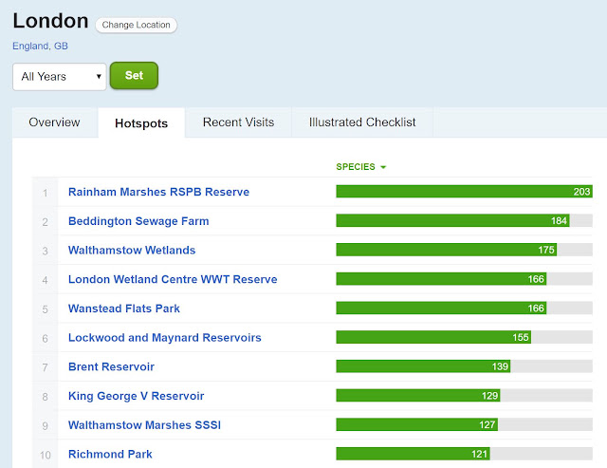Click the 175 species bar
This screenshot has height=468, width=607.
click(x=447, y=250)
